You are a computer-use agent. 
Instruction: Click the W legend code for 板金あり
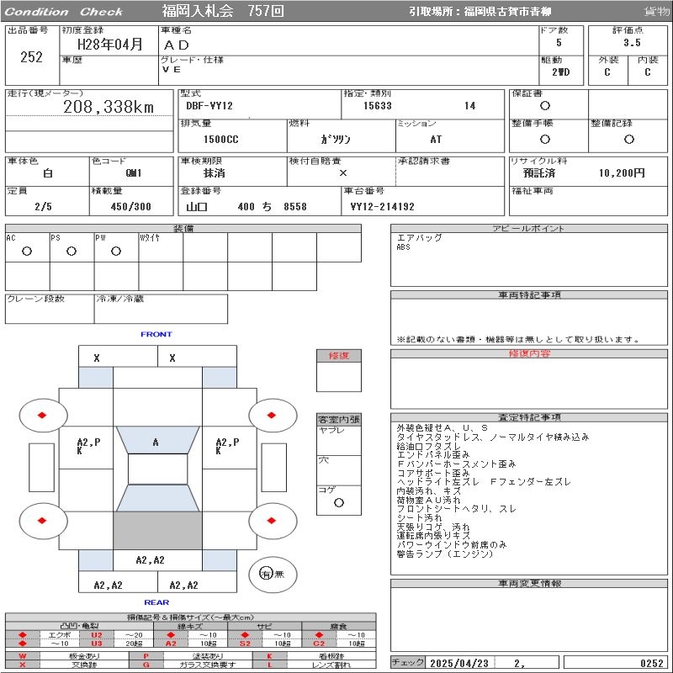point(23,656)
